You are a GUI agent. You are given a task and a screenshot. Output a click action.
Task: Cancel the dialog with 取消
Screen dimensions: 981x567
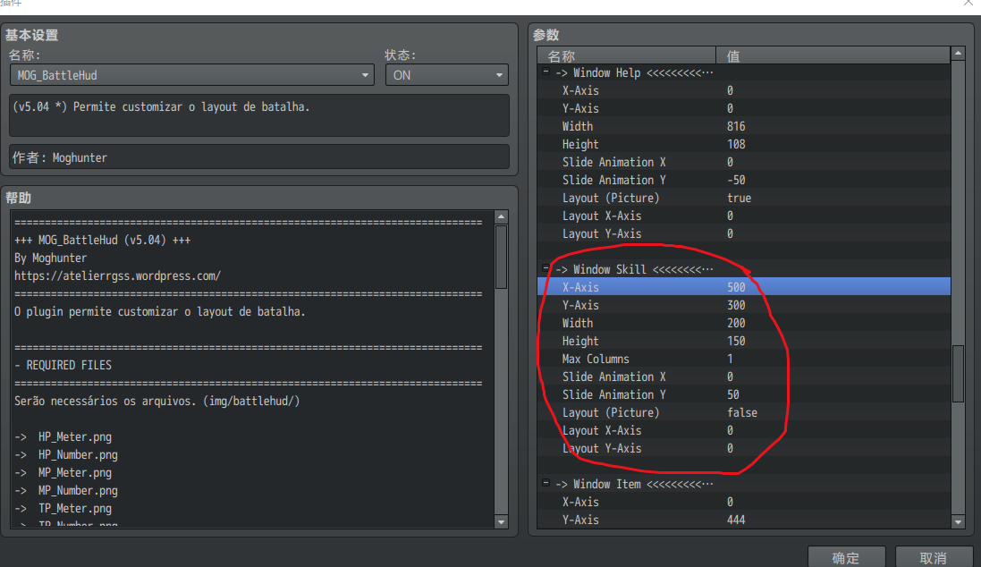[x=934, y=557]
